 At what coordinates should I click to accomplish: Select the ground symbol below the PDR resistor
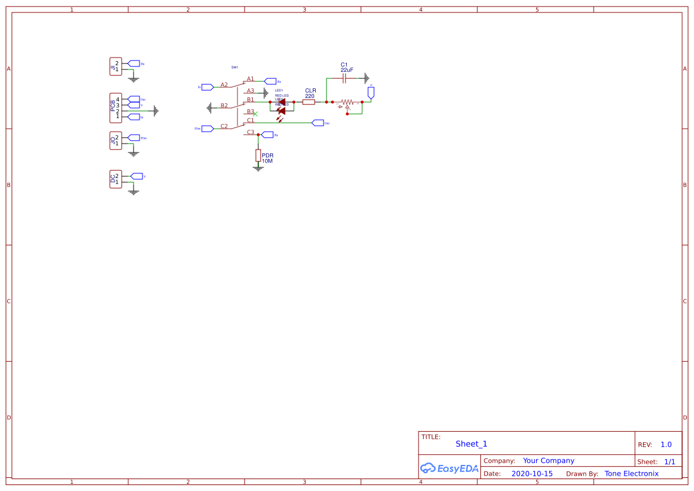[258, 169]
